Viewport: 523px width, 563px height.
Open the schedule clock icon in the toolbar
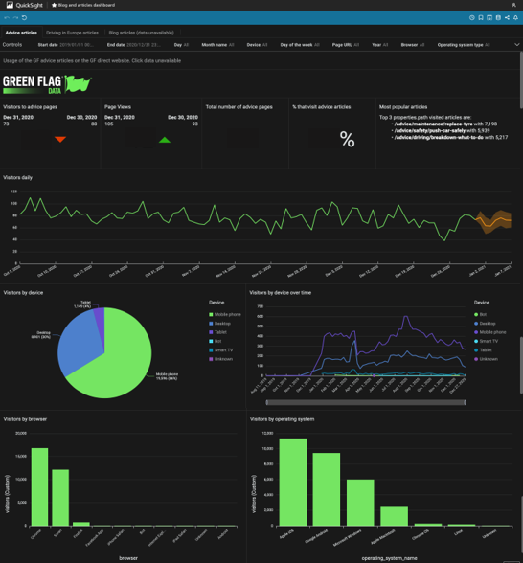tap(472, 17)
